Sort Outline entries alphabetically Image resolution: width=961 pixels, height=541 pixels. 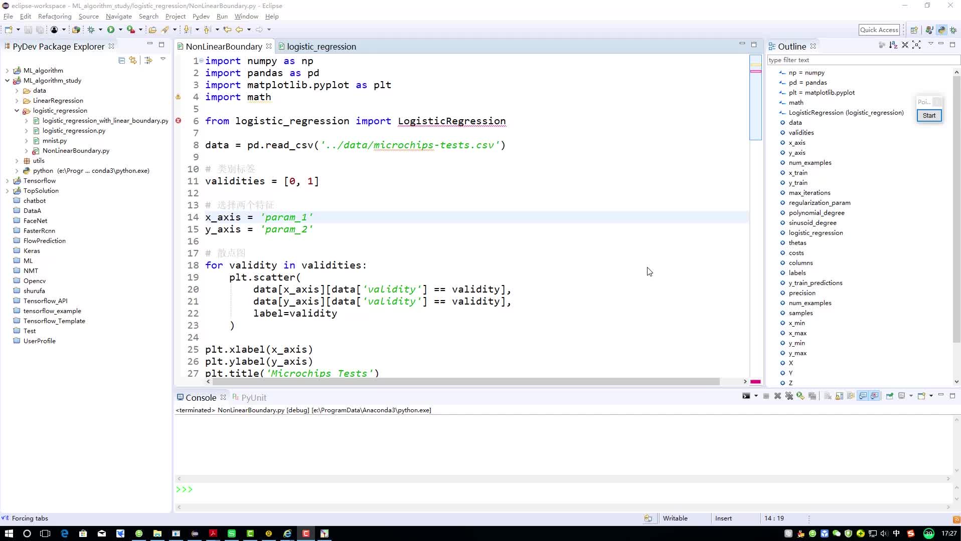[893, 45]
